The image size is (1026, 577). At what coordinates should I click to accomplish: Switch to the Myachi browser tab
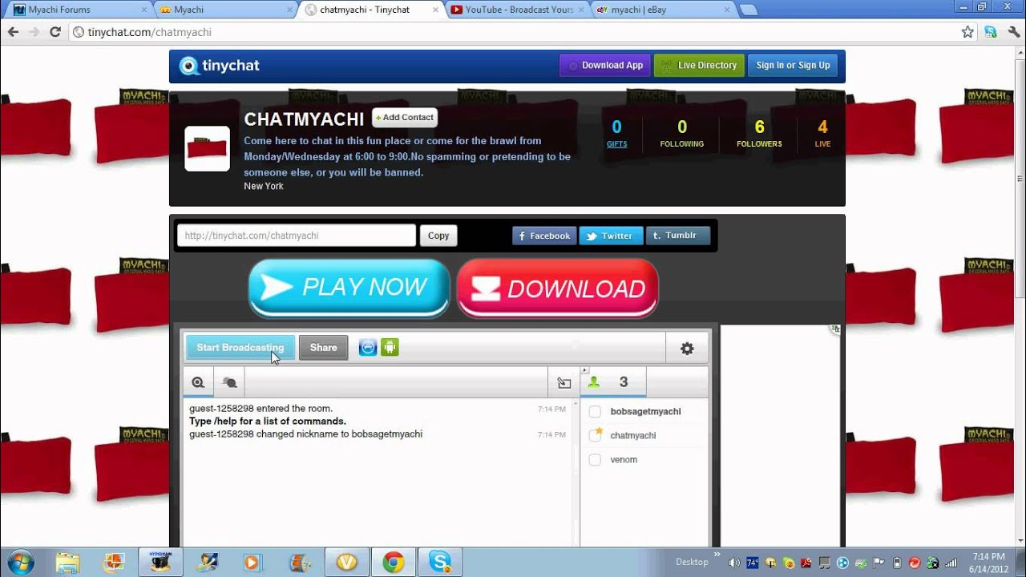pyautogui.click(x=225, y=10)
